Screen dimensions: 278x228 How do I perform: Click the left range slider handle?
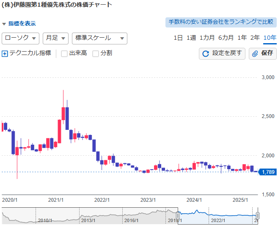(178, 216)
